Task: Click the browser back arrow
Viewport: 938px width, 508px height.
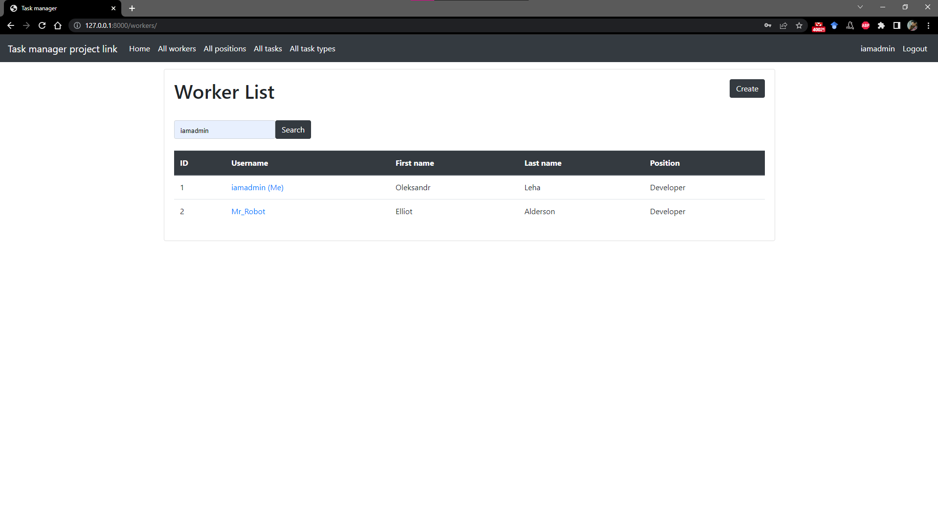Action: [x=11, y=25]
